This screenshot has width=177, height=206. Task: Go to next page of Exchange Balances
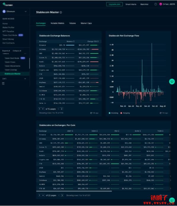tap(62, 109)
